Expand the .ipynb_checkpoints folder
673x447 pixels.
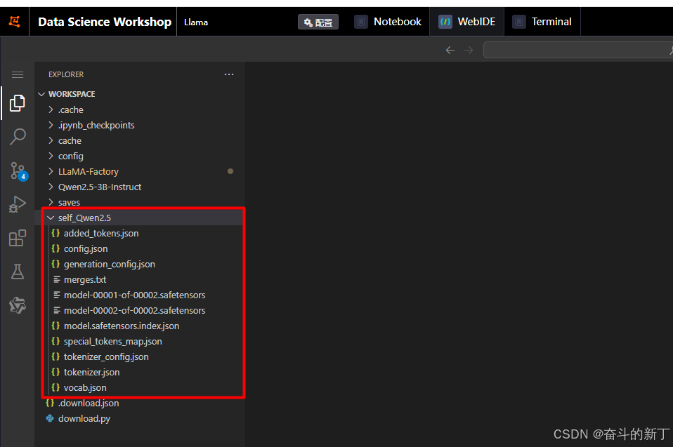pos(140,125)
